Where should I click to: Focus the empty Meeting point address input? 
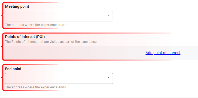click(55, 16)
